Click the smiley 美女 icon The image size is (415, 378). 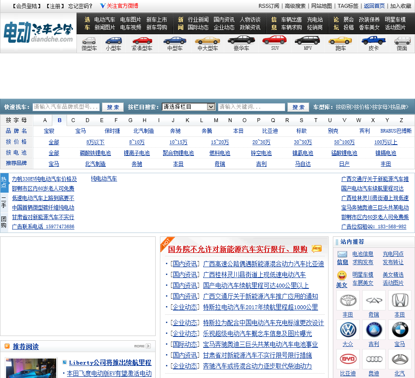(342, 275)
